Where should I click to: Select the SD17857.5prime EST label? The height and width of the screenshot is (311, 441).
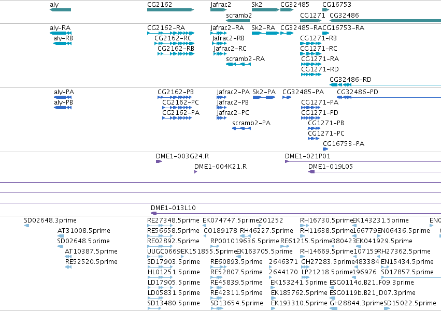coord(407,273)
